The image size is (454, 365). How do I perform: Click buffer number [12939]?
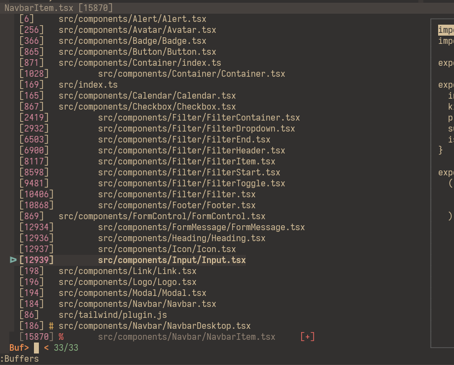37,260
